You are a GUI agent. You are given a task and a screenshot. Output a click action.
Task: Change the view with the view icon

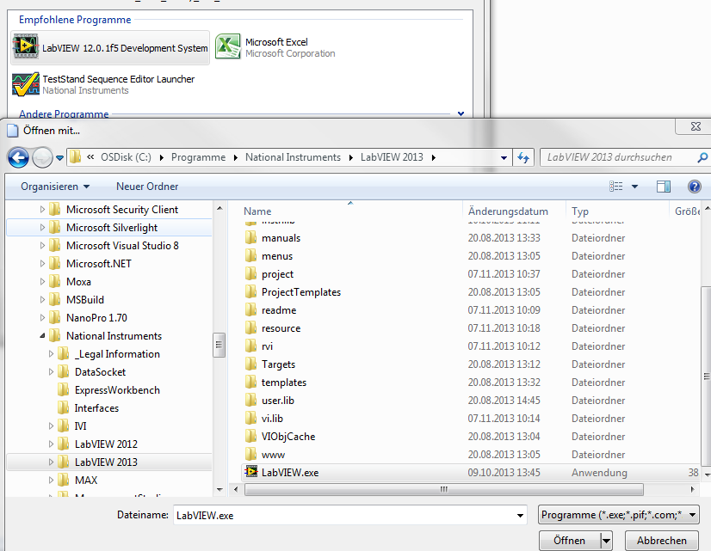[x=615, y=187]
